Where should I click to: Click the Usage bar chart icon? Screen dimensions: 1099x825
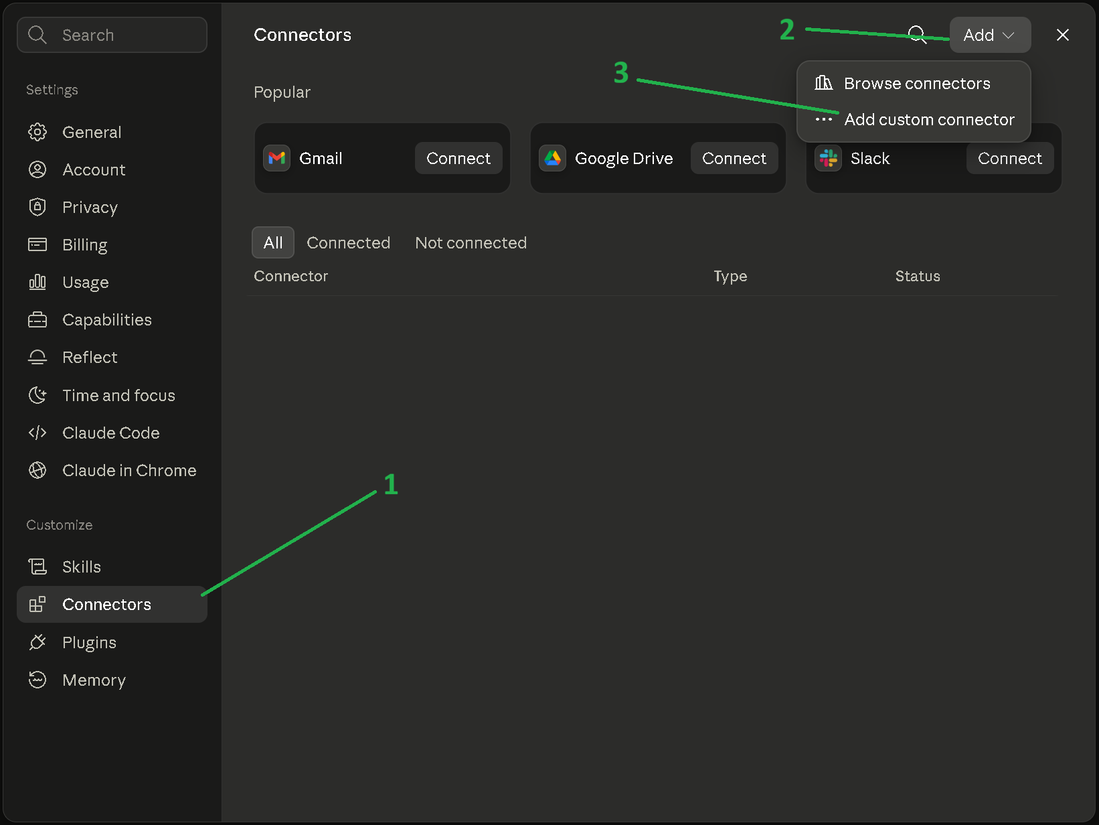coord(37,282)
